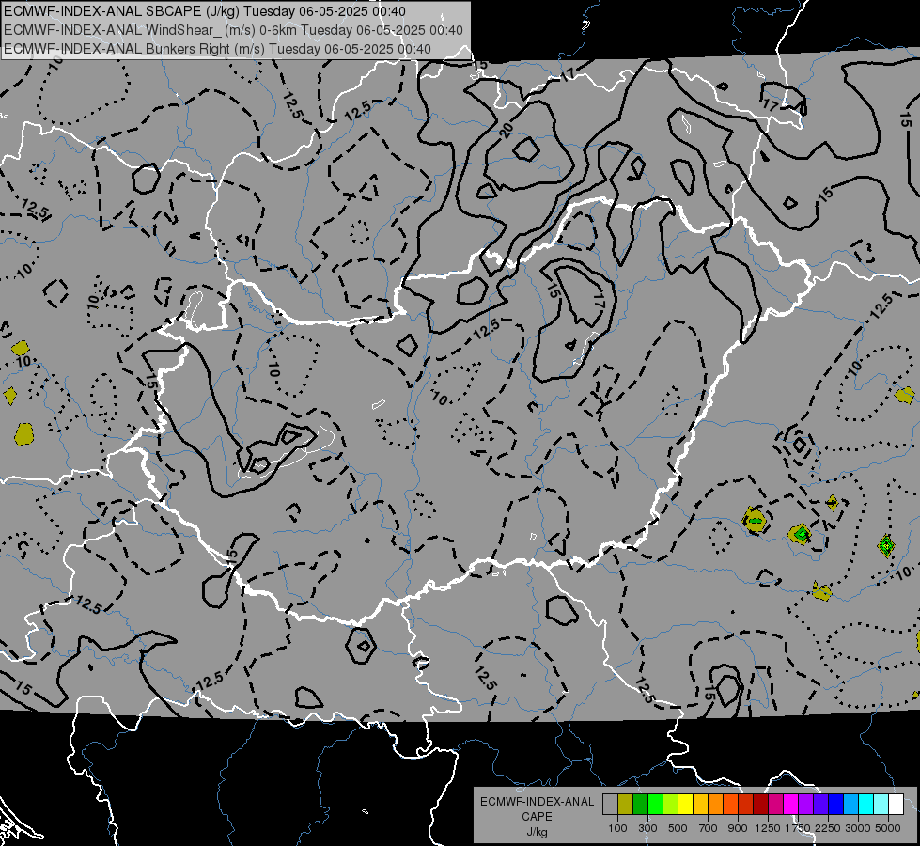
Task: Pick the pink-magenta CAPE legend swatch
Action: [775, 804]
